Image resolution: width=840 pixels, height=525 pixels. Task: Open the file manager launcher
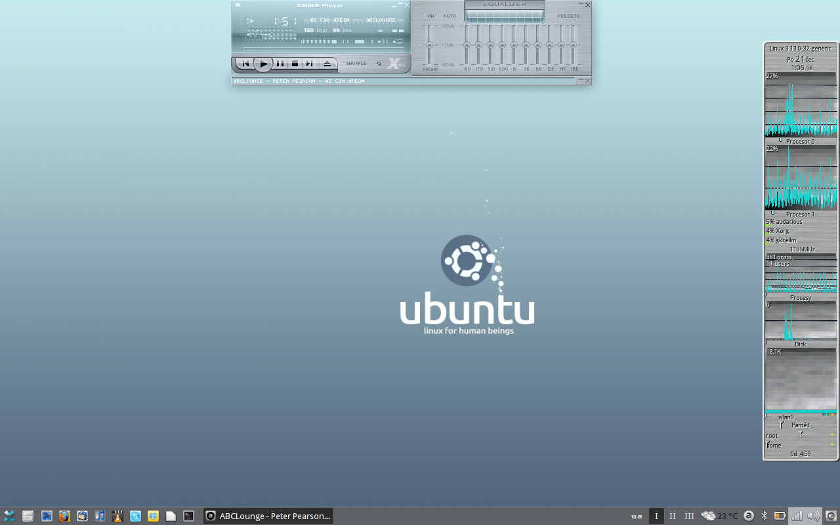(28, 516)
